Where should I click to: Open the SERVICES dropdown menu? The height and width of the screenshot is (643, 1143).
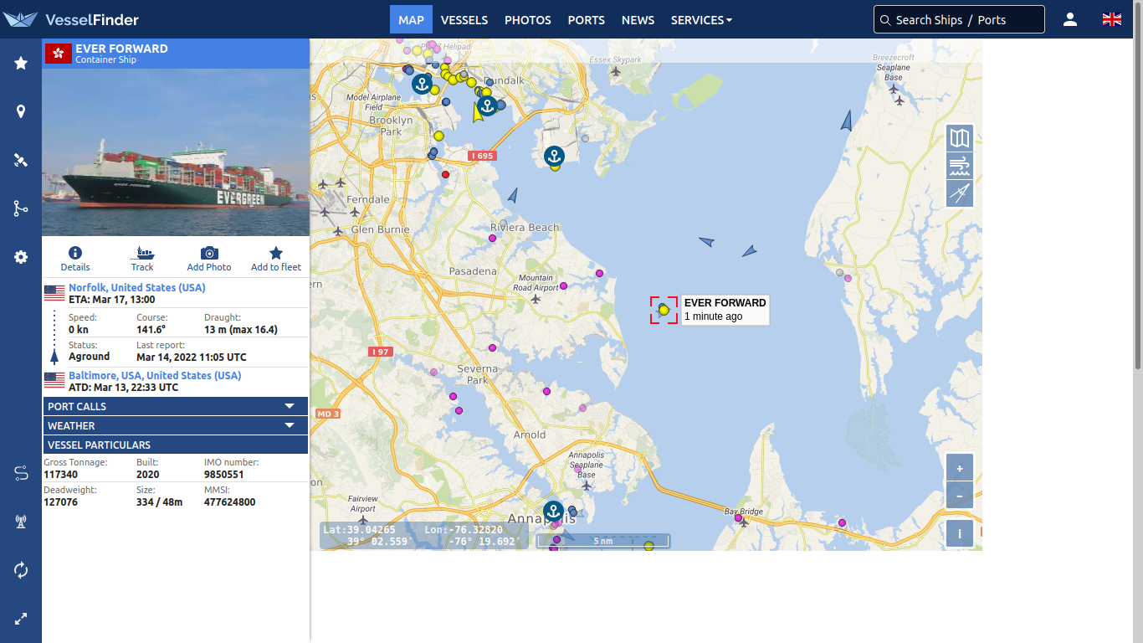pyautogui.click(x=701, y=19)
